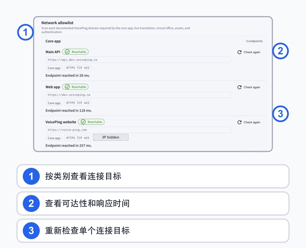Click the Check again refresh icon for Main API
The image size is (306, 248).
pyautogui.click(x=239, y=52)
